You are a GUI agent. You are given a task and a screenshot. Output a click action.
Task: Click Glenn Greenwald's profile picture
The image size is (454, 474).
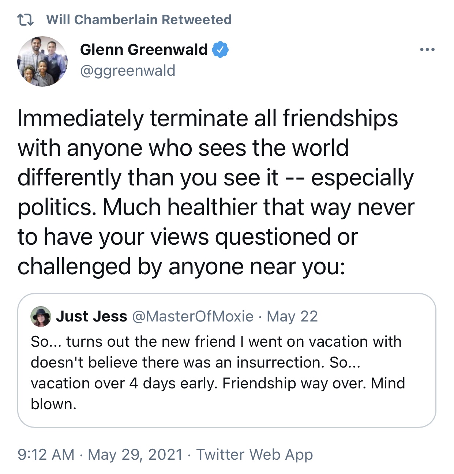pos(42,61)
